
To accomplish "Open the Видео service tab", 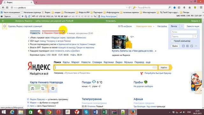I will [119, 62].
